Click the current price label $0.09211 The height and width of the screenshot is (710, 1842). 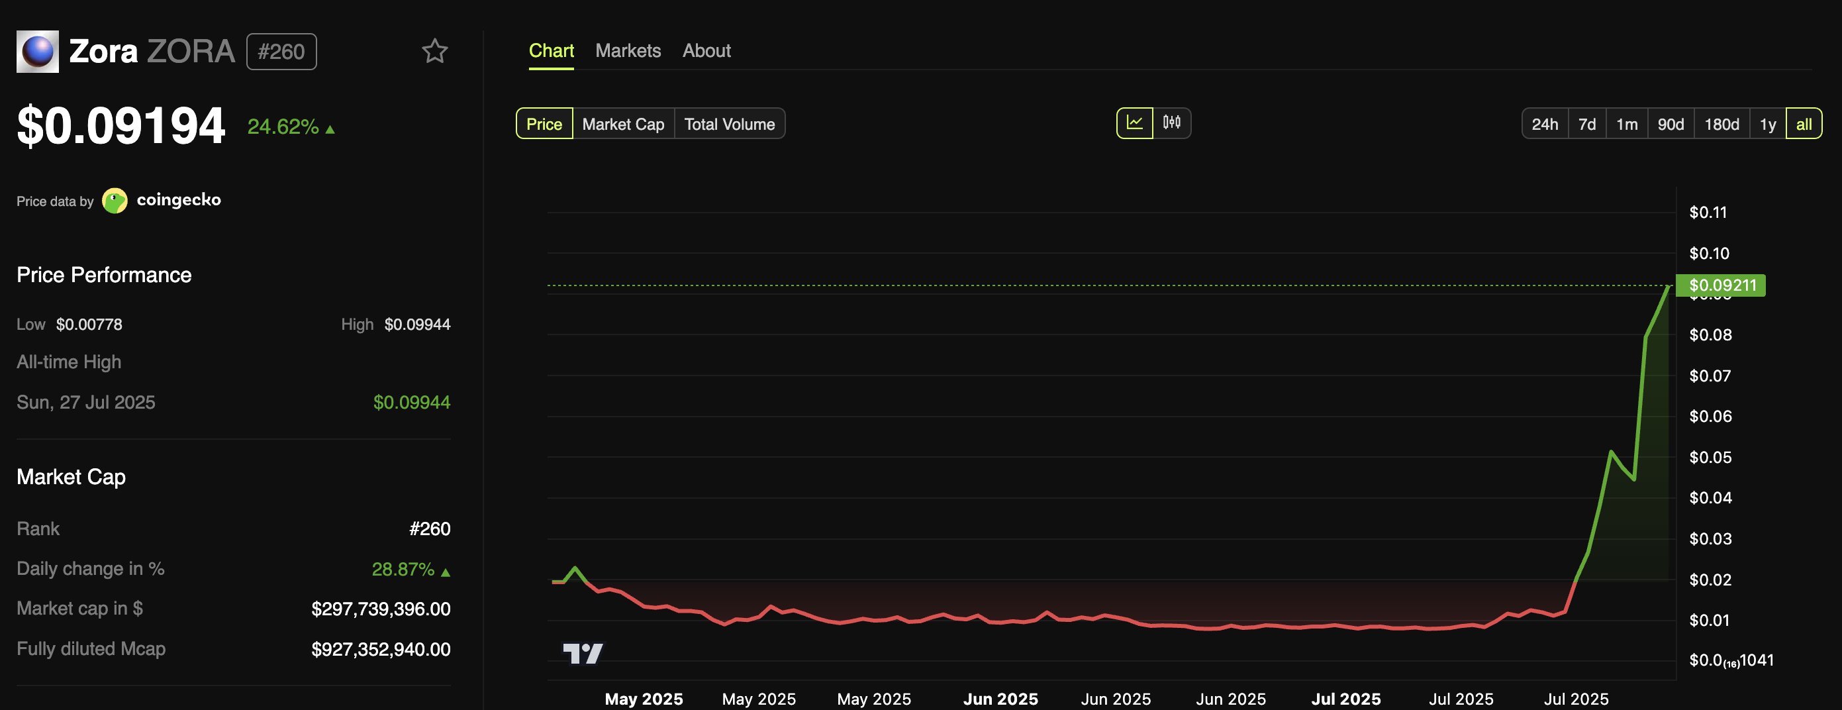tap(1722, 285)
